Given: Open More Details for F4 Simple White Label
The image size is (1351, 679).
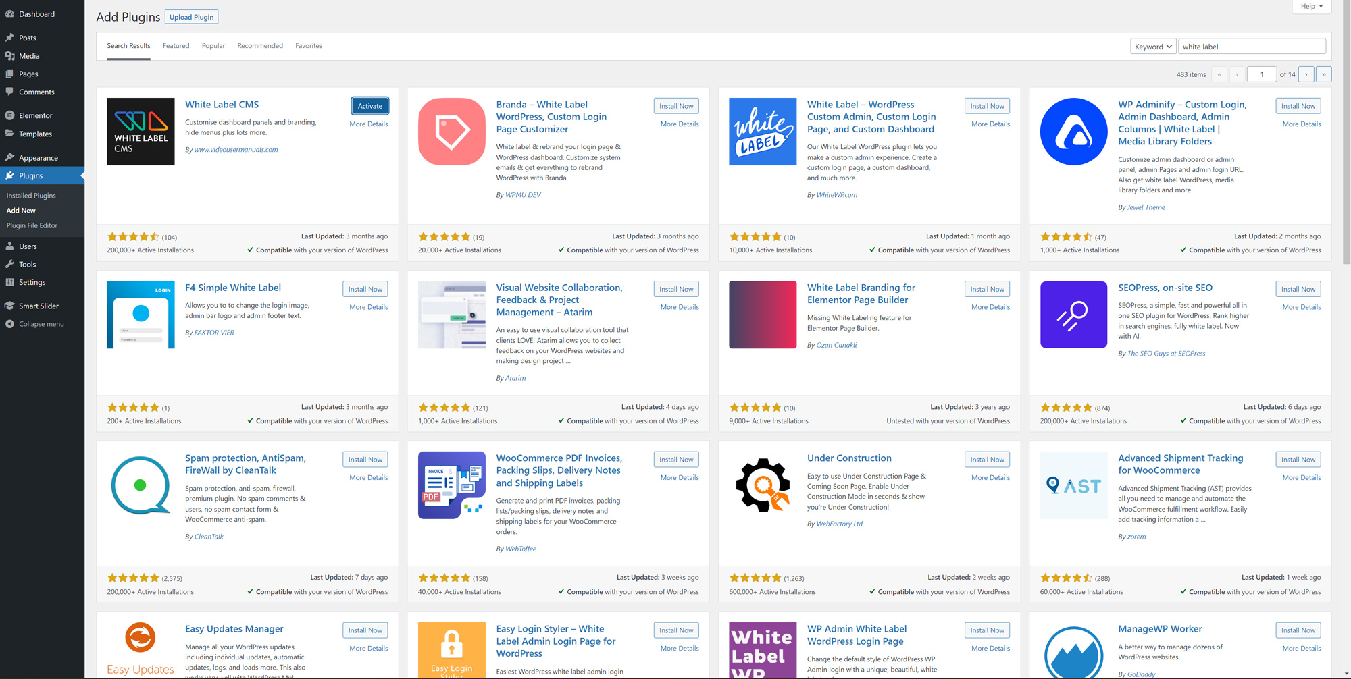Looking at the screenshot, I should pyautogui.click(x=369, y=307).
